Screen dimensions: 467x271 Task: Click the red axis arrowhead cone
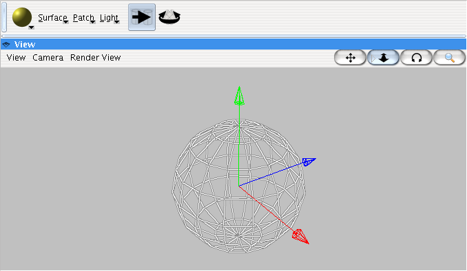click(x=300, y=236)
